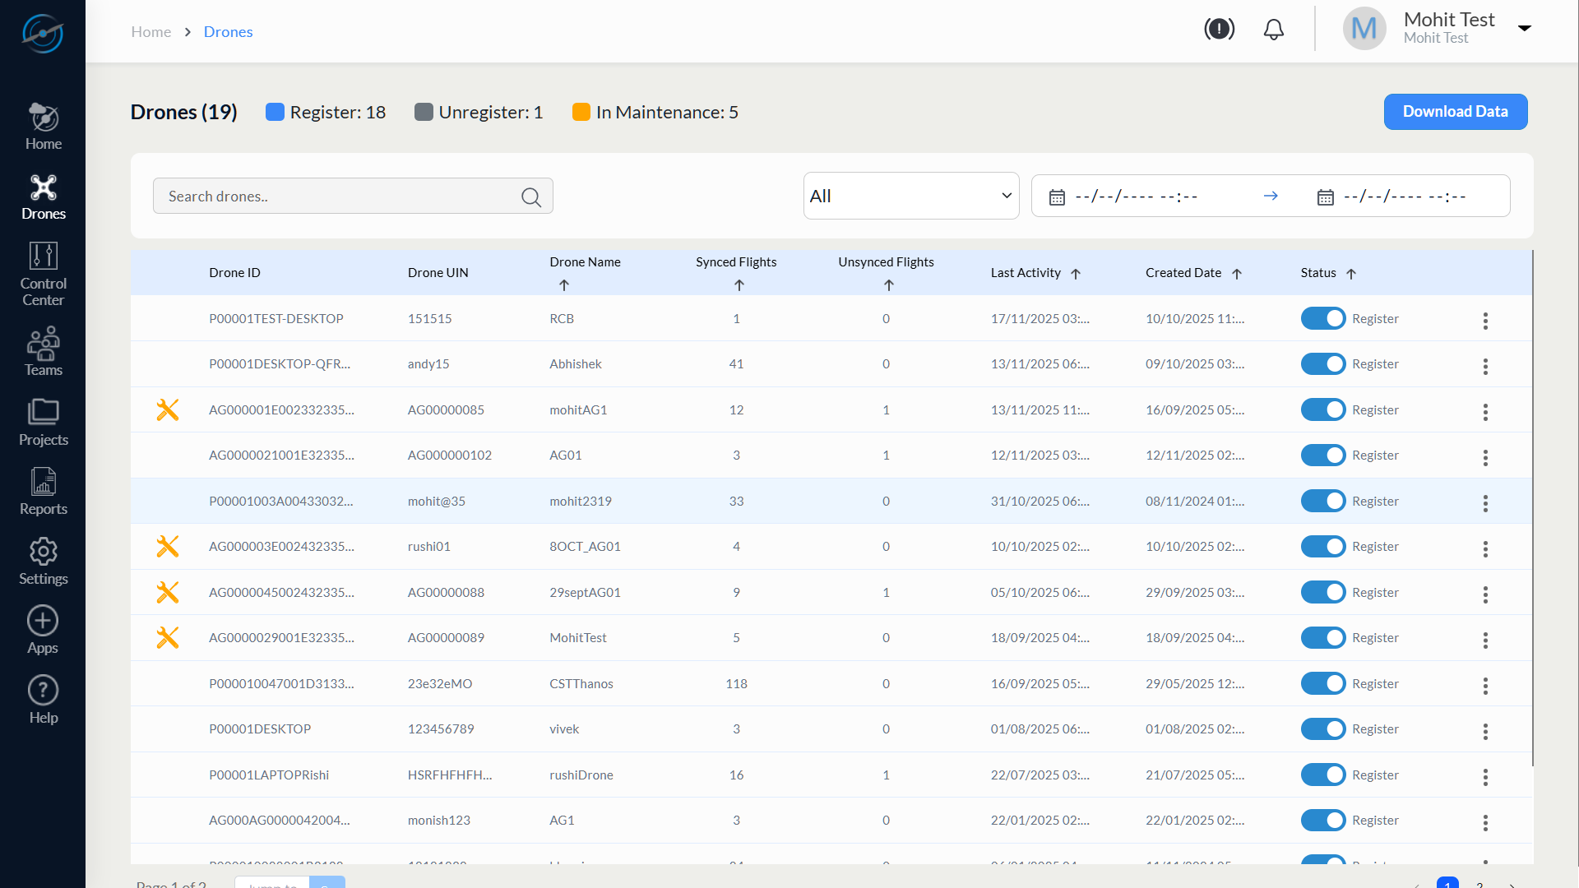Open the Control Center sidebar icon
This screenshot has width=1579, height=888.
[43, 257]
